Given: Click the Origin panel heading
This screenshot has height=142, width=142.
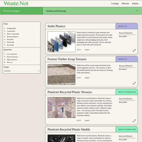Looking at the screenshot, I should tap(6, 67).
